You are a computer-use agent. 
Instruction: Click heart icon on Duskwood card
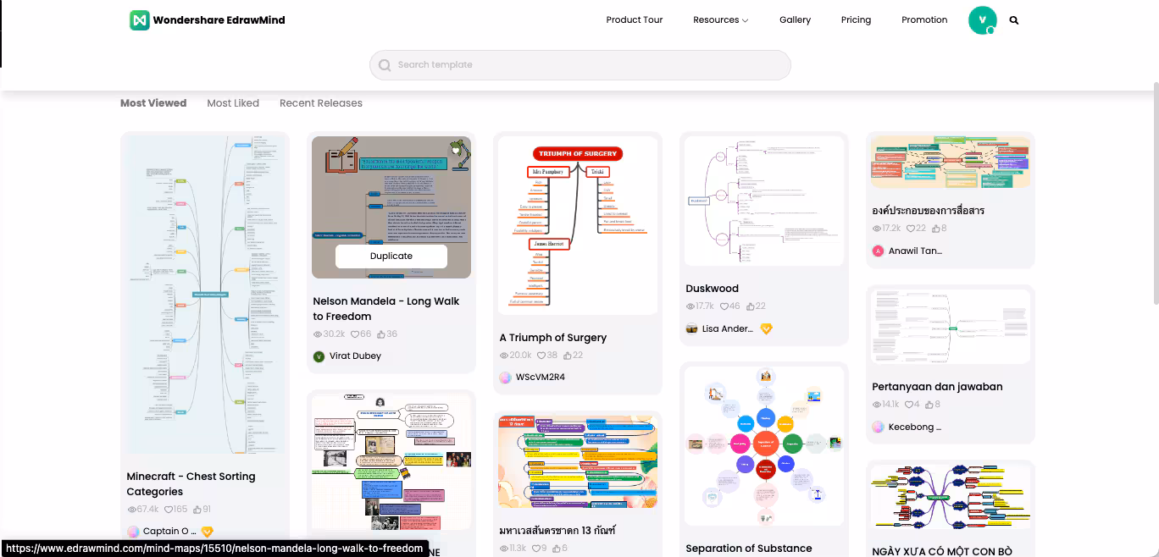pos(724,306)
